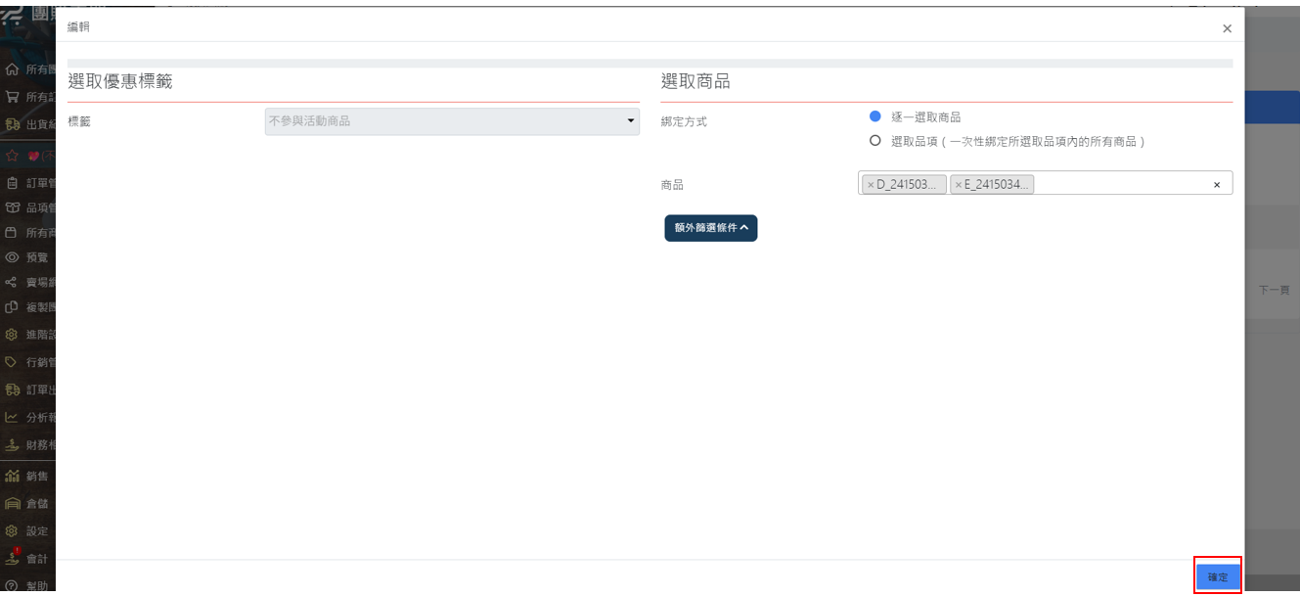Click the 會計 icon with red badge
The width and height of the screenshot is (1300, 597).
click(x=12, y=558)
